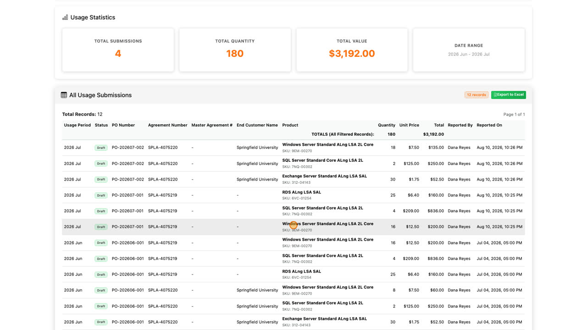The width and height of the screenshot is (587, 330).
Task: Click the Jul 04, 2026 timestamp in the $60.00 row
Action: (499, 290)
